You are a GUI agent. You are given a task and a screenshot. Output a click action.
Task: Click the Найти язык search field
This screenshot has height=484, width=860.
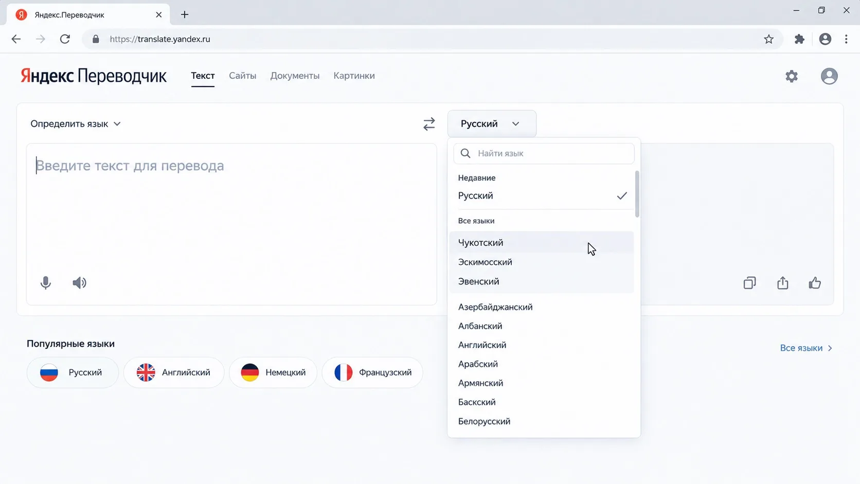[x=544, y=153]
